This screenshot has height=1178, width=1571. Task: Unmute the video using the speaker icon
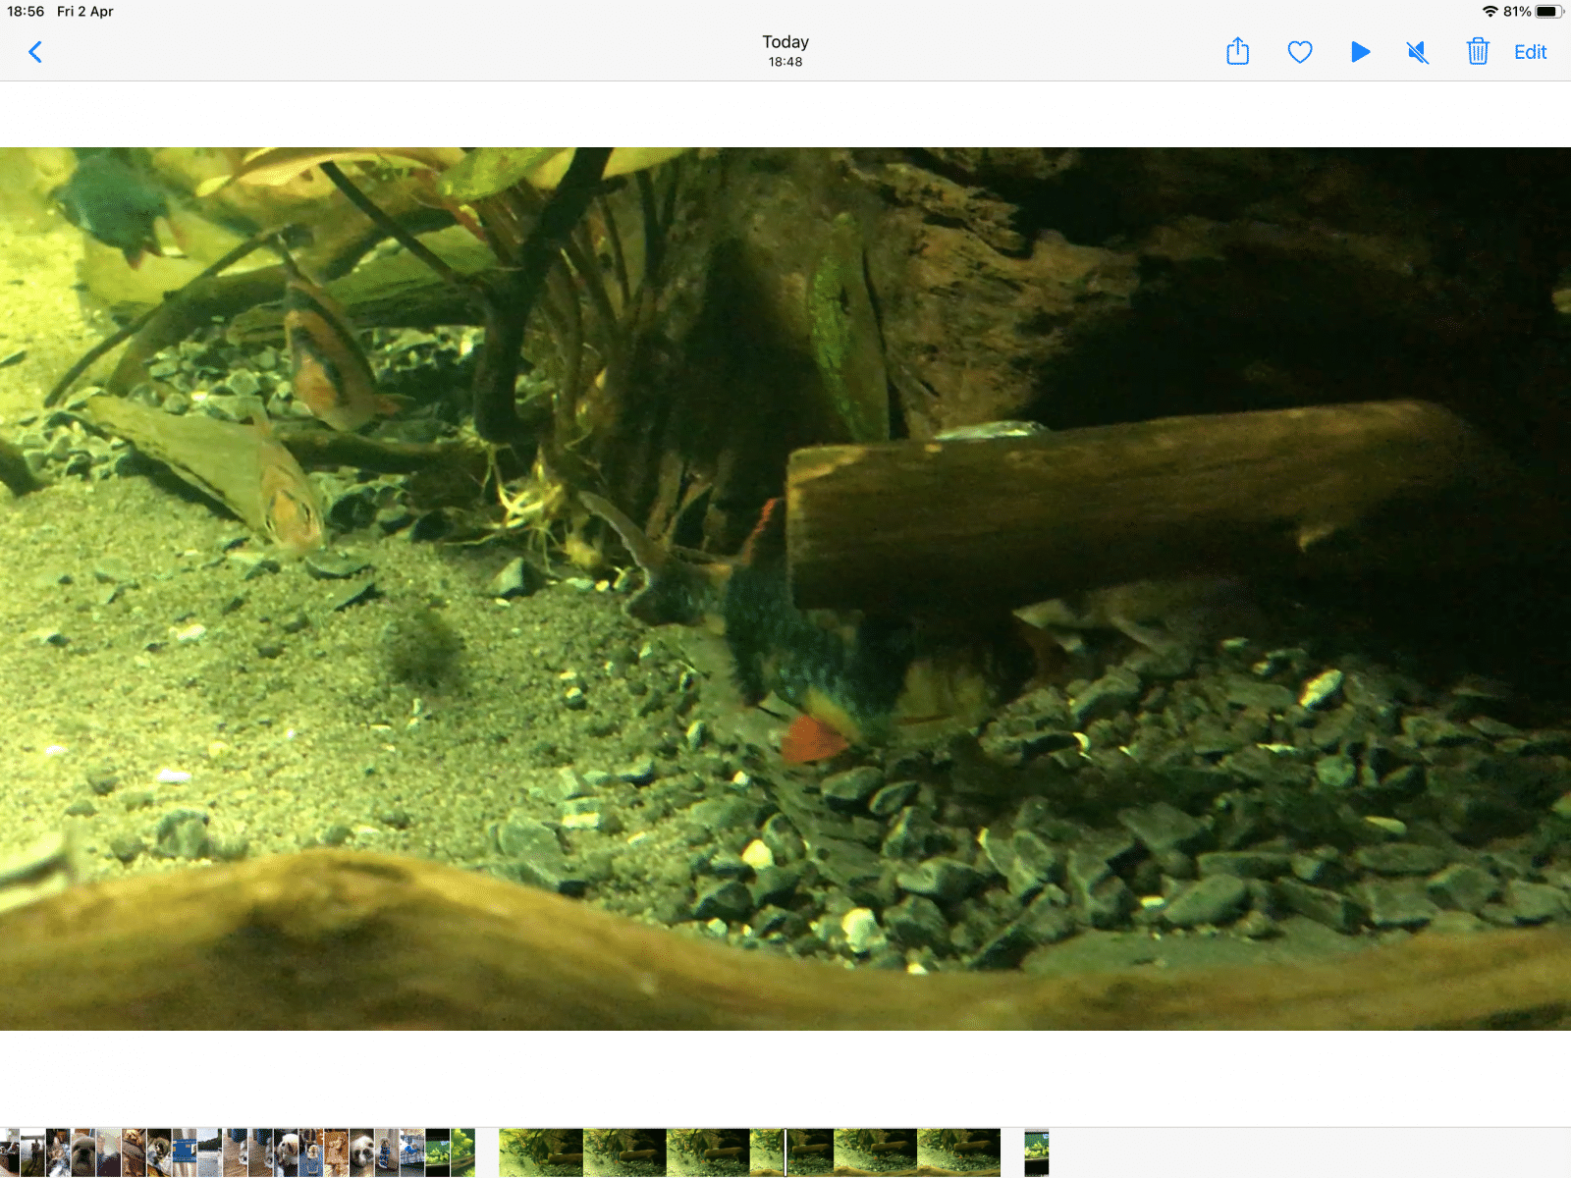[1418, 52]
